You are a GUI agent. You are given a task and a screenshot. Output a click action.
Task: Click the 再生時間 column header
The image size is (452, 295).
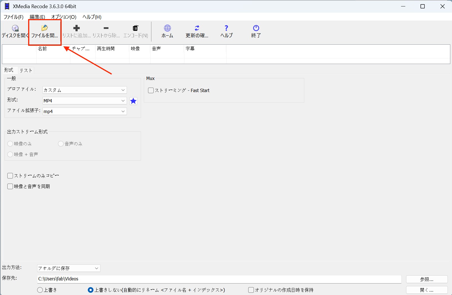[x=112, y=49]
